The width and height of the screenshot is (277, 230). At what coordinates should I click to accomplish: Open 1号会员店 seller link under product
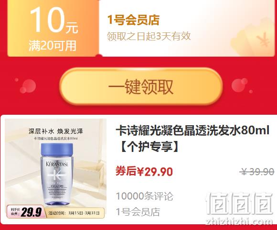tap(138, 212)
